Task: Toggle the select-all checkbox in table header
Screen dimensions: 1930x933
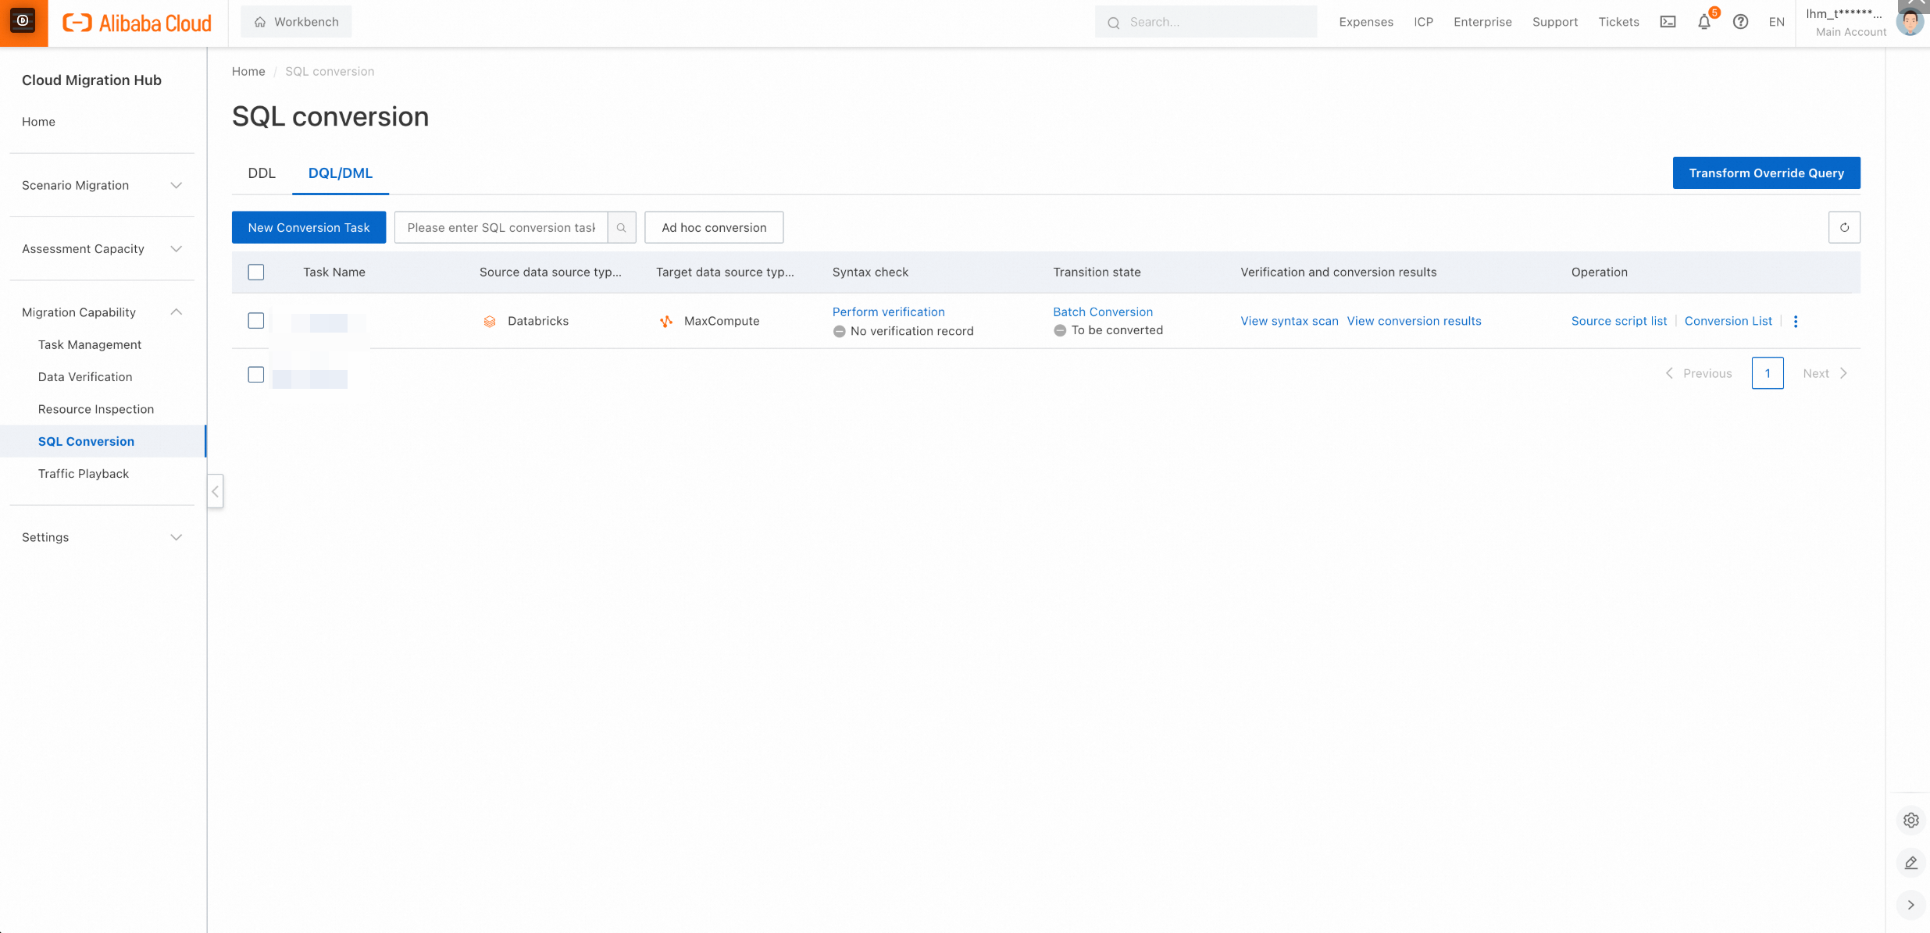Action: 255,272
